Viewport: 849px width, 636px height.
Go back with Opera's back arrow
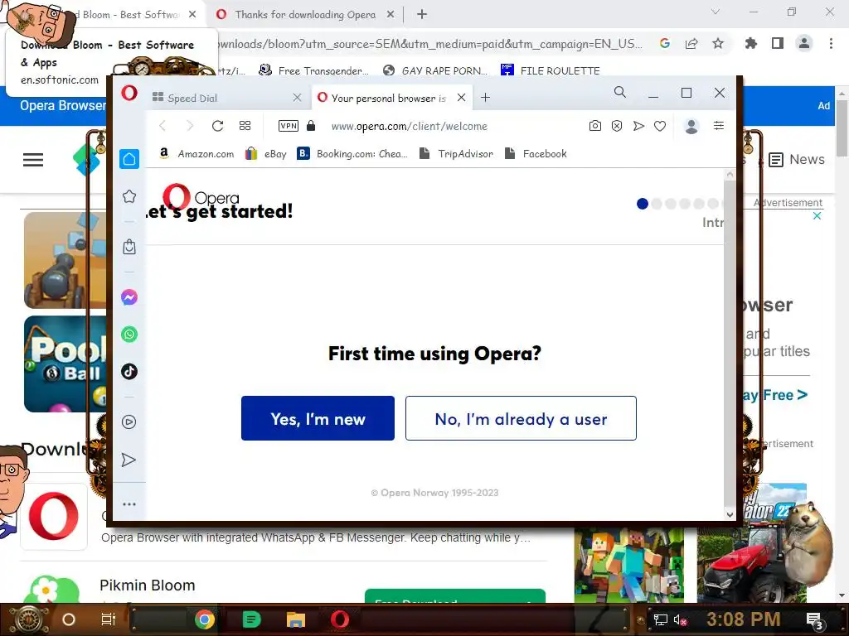coord(163,126)
